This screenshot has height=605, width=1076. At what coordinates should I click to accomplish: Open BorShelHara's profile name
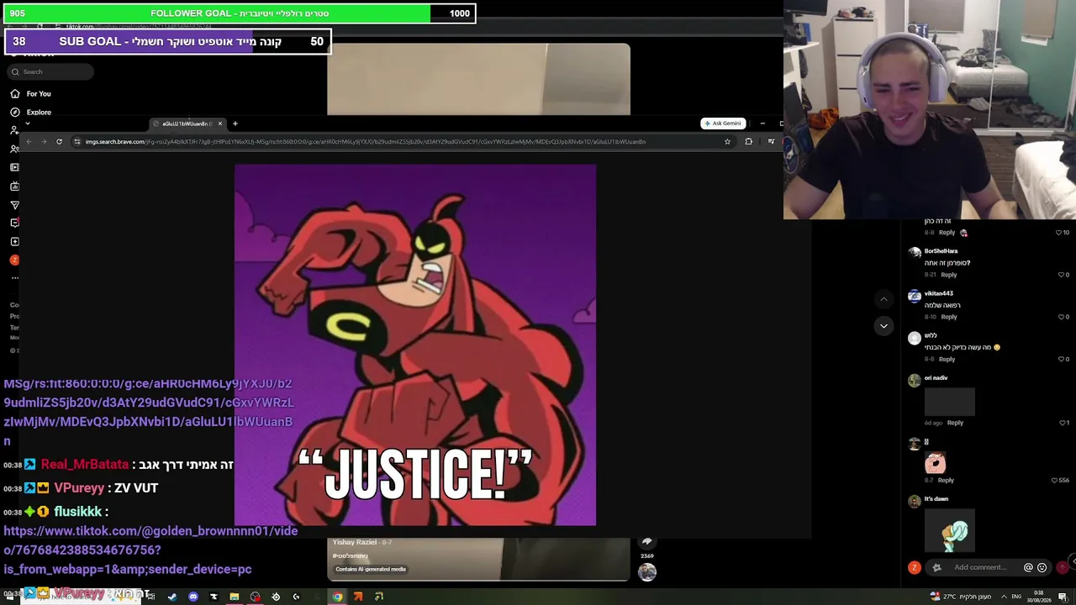pyautogui.click(x=941, y=251)
